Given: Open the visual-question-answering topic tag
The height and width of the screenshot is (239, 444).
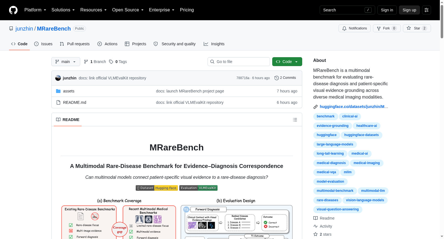Looking at the screenshot, I should [x=338, y=209].
